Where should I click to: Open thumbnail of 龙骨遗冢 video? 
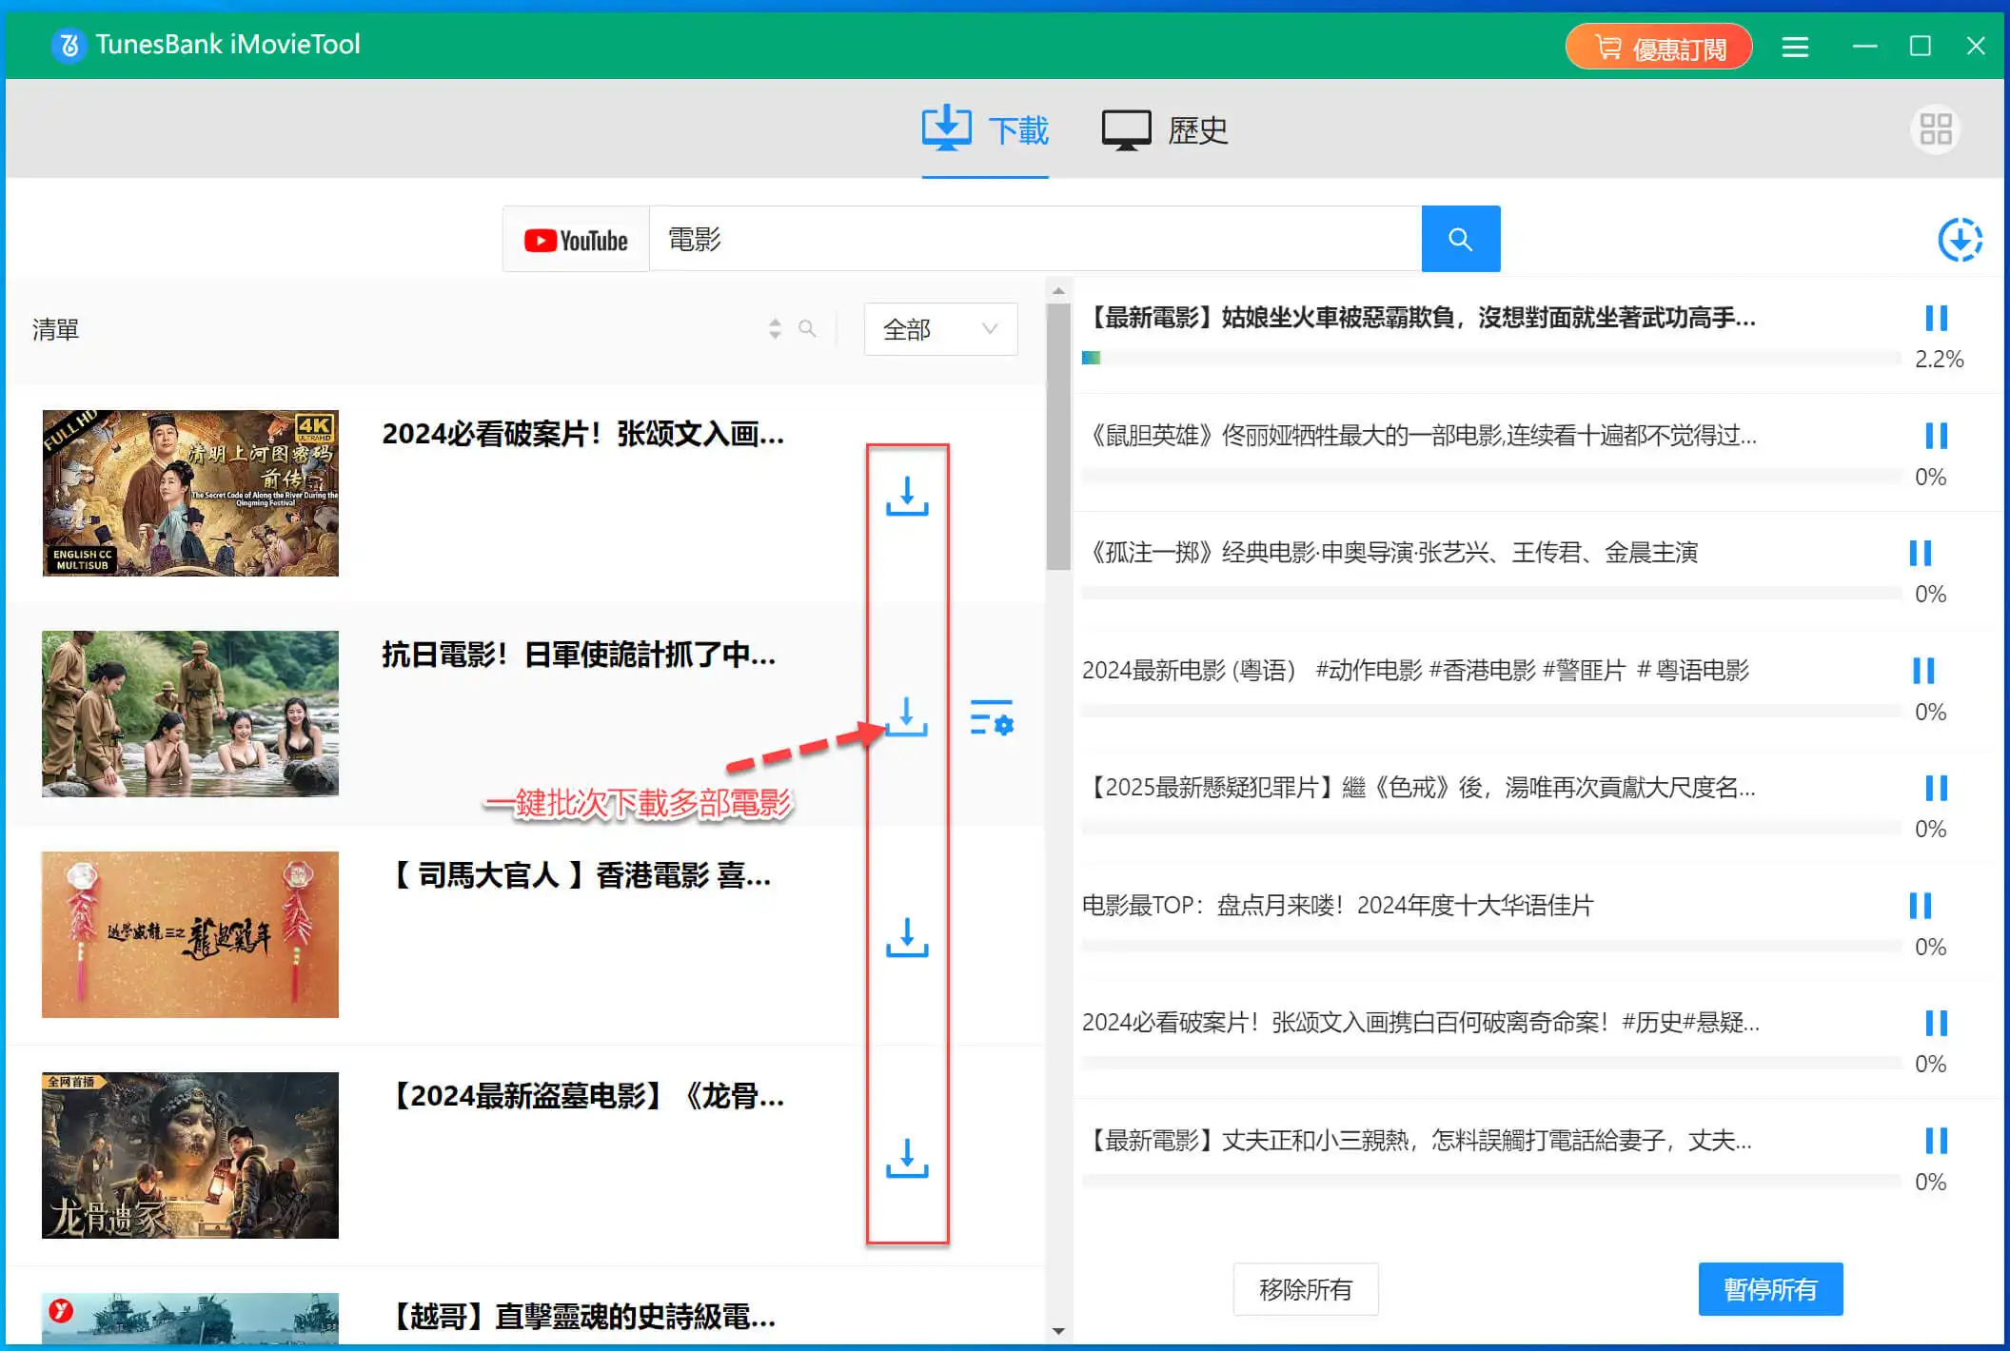(x=190, y=1155)
